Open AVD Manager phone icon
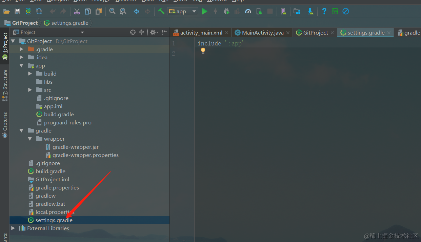 [283, 12]
